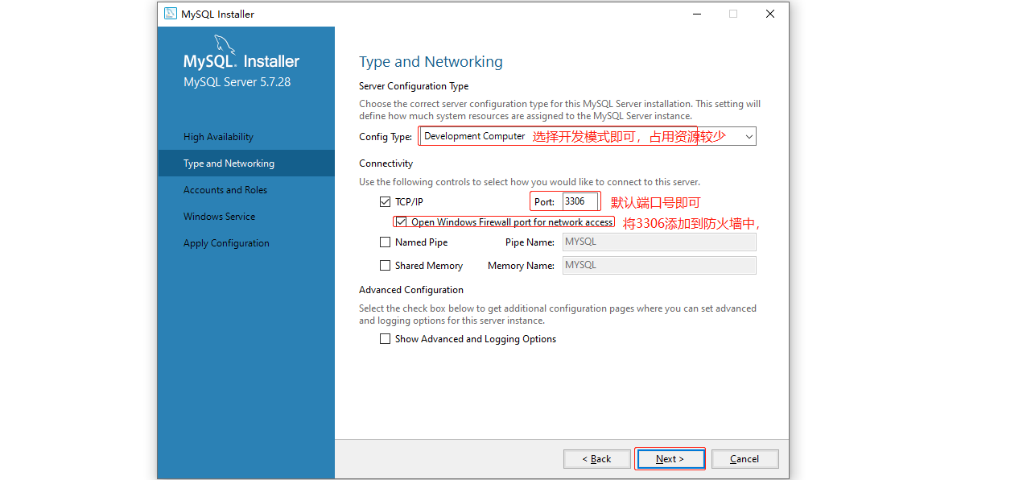Screen dimensions: 1027x480
Task: Toggle the TCP/IP checkbox
Action: click(385, 201)
